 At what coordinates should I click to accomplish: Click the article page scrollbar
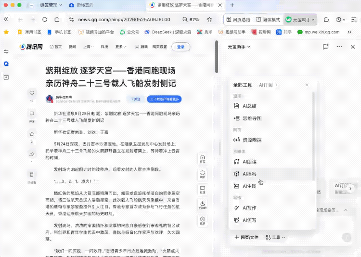pyautogui.click(x=217, y=57)
